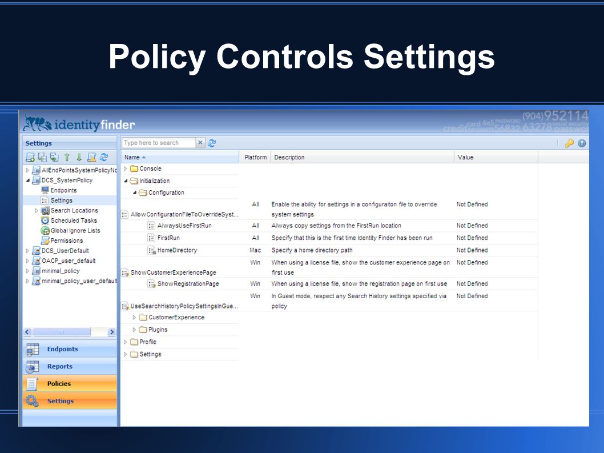Select Global Ignore Lists in tree
The height and width of the screenshot is (453, 604).
pyautogui.click(x=75, y=231)
